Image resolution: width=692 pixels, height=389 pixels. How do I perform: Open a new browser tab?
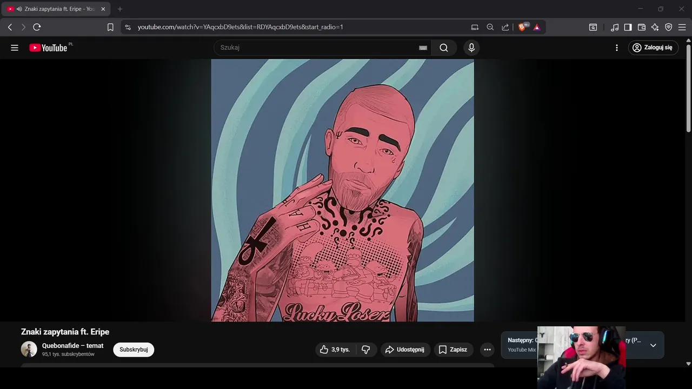coord(120,9)
